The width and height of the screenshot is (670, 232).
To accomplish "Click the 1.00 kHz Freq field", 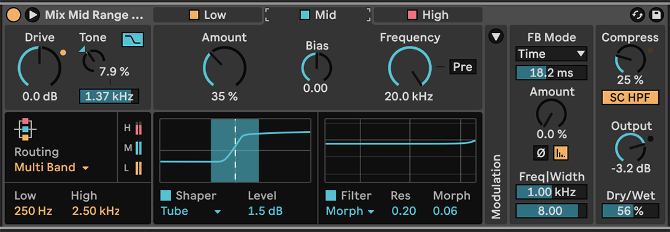I will (x=552, y=192).
